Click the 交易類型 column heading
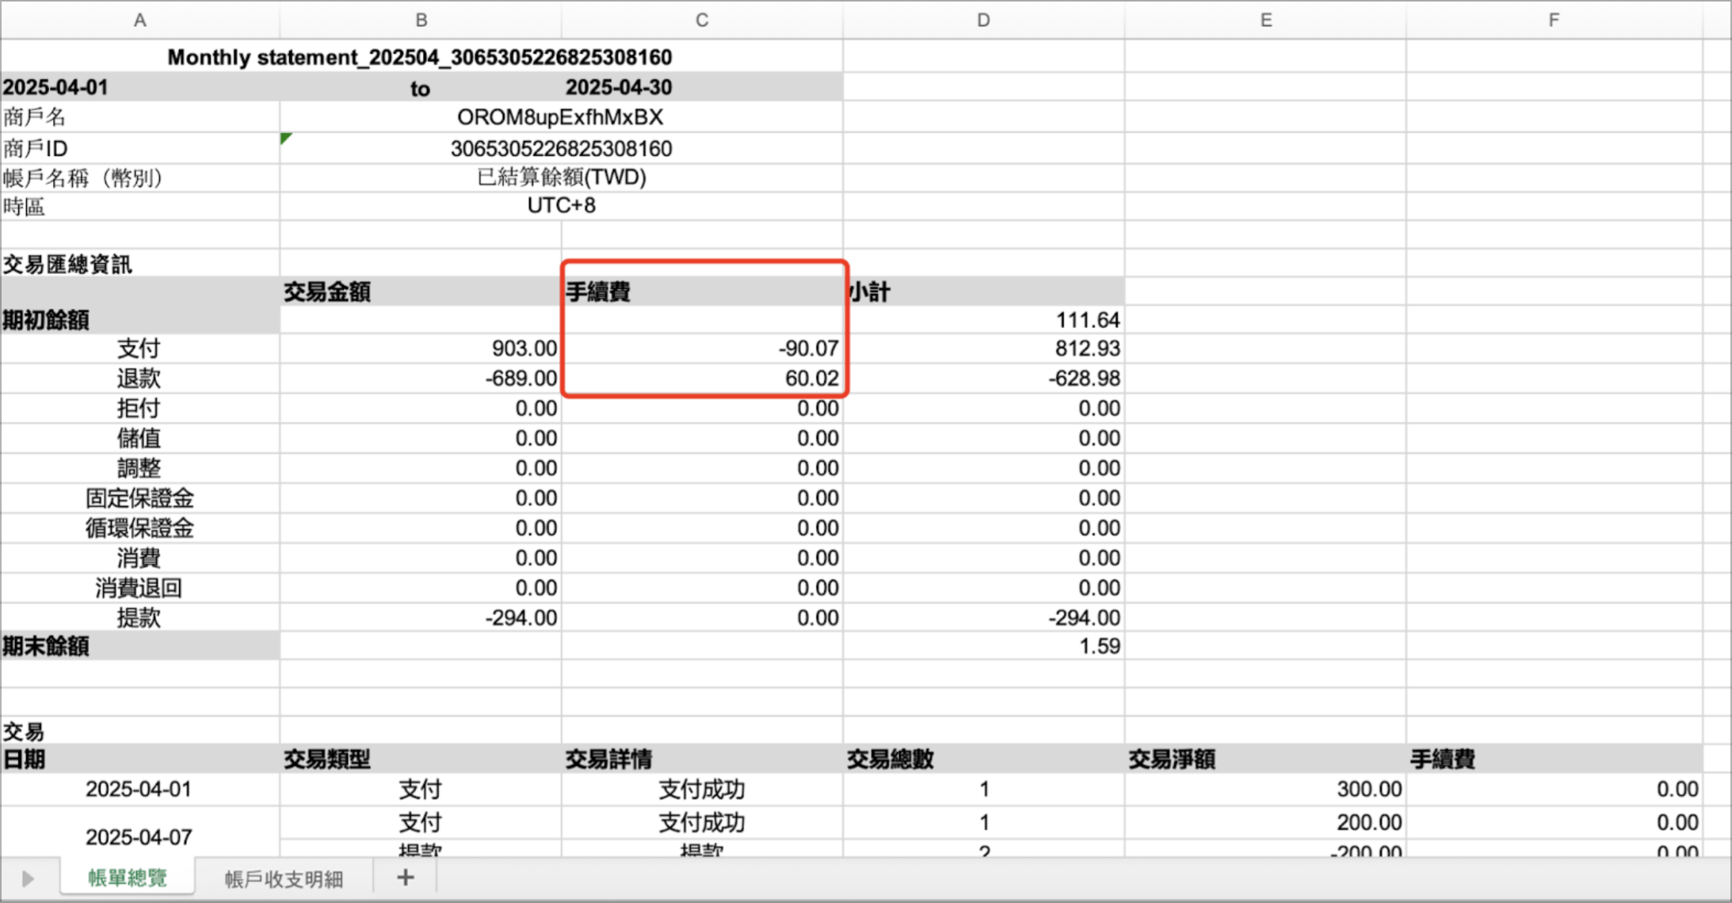Viewport: 1732px width, 903px height. coord(421,759)
